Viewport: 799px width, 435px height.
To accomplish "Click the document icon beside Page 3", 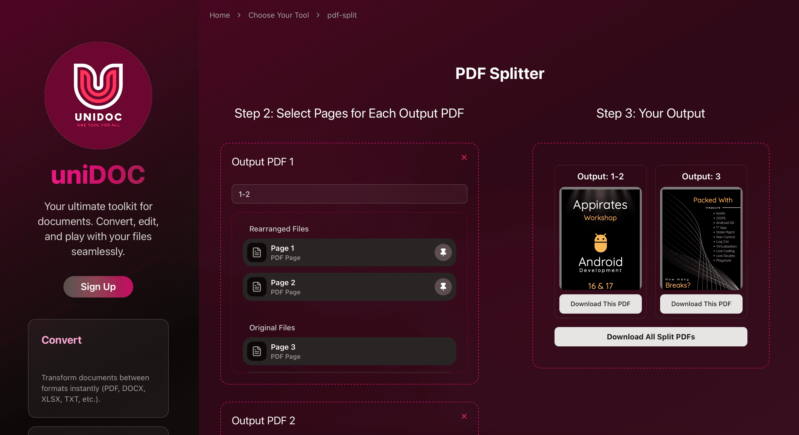I will [x=257, y=351].
